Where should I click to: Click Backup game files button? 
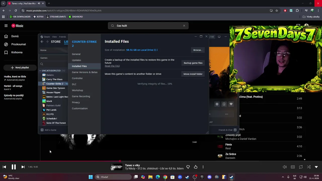tap(193, 63)
